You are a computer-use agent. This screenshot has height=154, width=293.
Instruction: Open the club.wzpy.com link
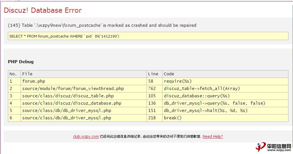click(86, 137)
